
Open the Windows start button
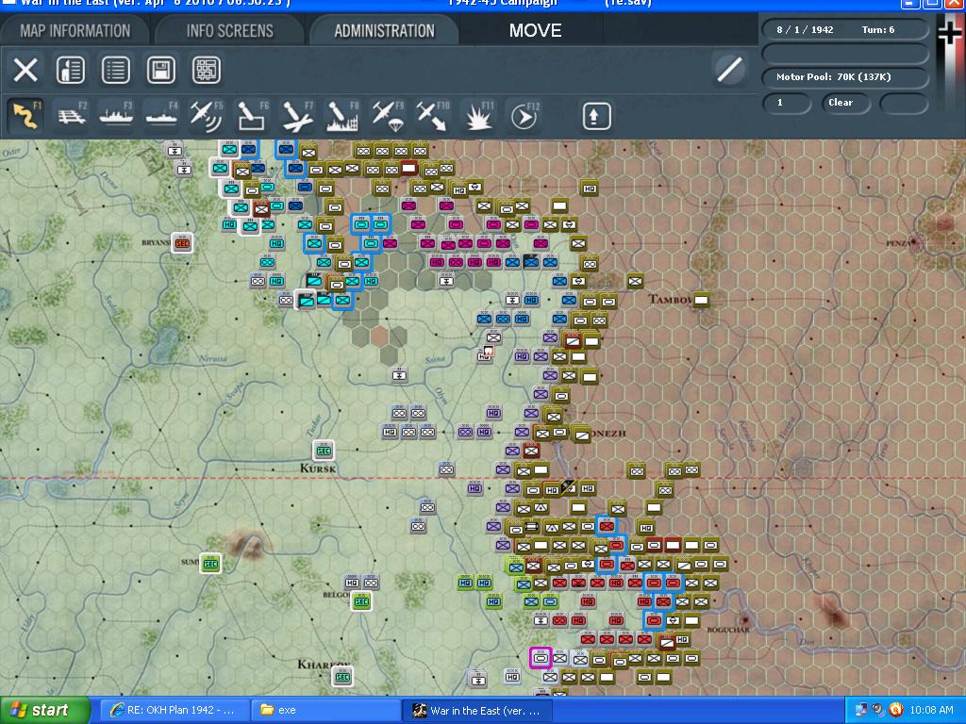coord(45,711)
